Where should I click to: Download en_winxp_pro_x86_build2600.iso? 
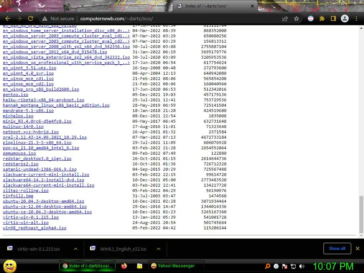41,89
